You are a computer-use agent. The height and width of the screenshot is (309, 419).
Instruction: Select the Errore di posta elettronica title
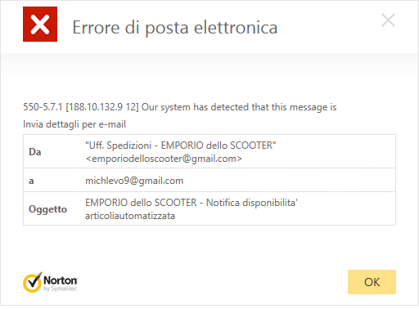175,28
